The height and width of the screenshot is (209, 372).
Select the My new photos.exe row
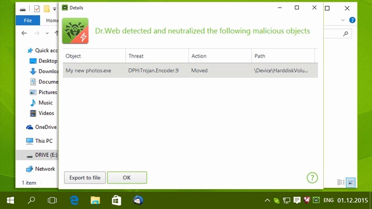[190, 70]
